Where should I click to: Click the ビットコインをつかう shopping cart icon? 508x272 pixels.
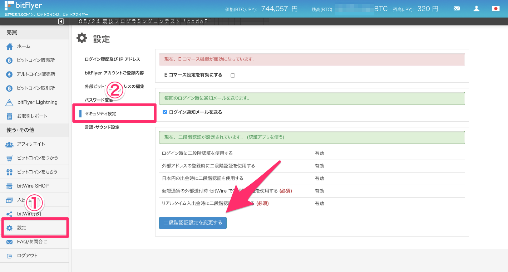click(10, 158)
